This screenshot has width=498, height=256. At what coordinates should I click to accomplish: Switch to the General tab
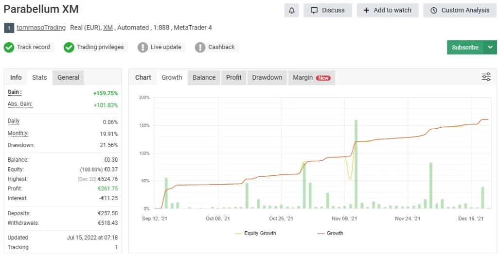pyautogui.click(x=69, y=77)
